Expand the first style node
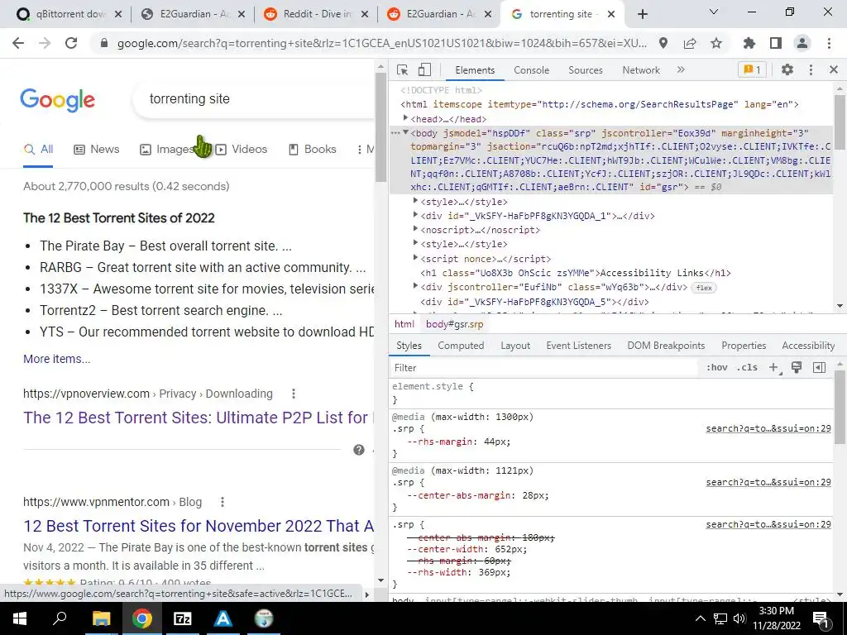The image size is (847, 635). pyautogui.click(x=415, y=201)
